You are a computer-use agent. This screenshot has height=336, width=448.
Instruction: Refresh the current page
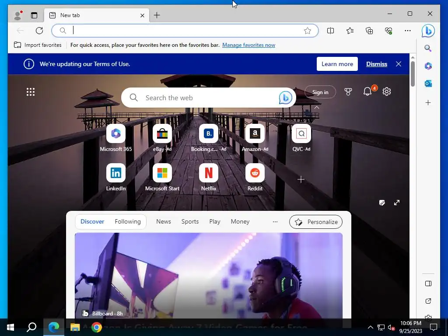coord(39,31)
